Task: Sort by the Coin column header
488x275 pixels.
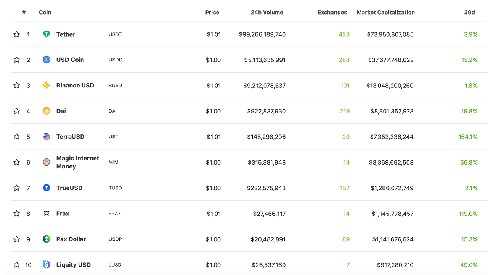Action: pos(45,12)
